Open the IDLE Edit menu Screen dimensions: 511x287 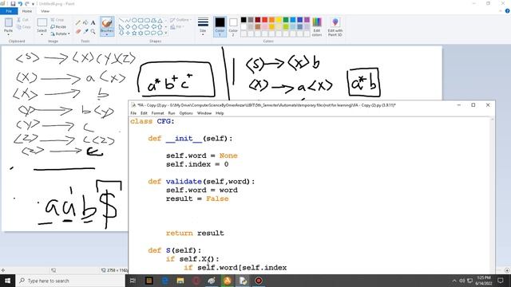(144, 113)
